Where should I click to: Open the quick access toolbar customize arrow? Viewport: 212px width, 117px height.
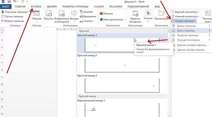[x=27, y=2]
